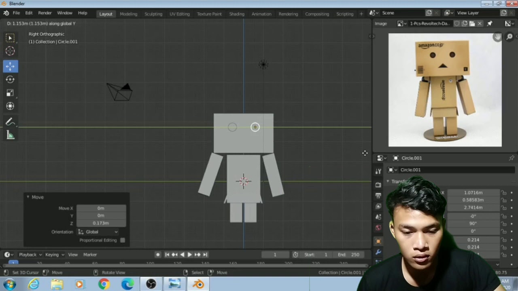Viewport: 518px width, 291px height.
Task: Click the Move Z value field
Action: [101, 223]
